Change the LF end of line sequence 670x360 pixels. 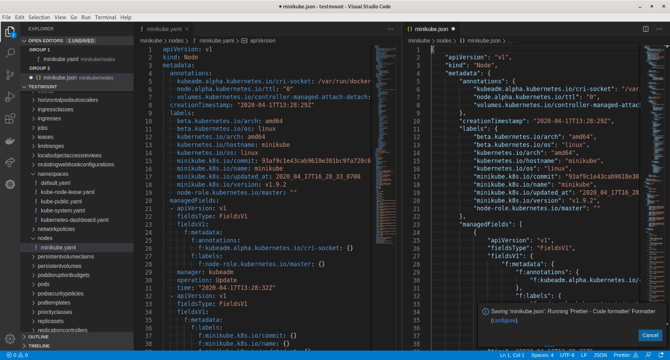pos(584,355)
